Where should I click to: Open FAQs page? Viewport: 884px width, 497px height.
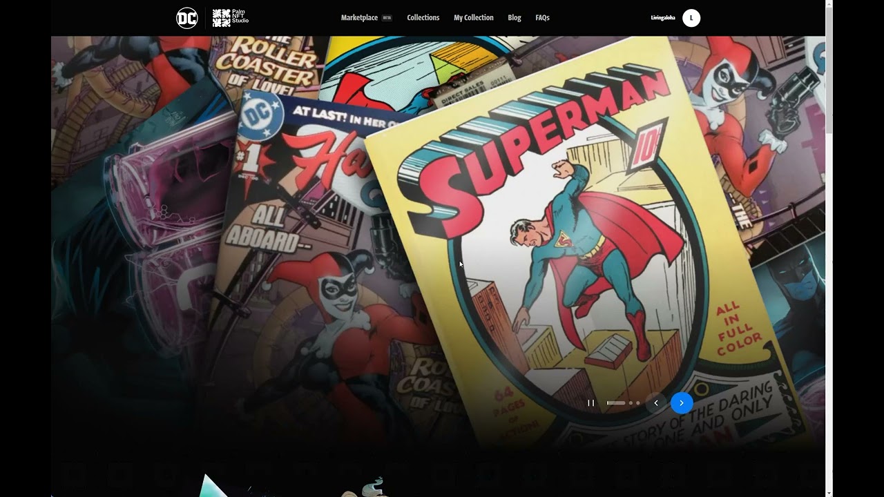pyautogui.click(x=543, y=18)
